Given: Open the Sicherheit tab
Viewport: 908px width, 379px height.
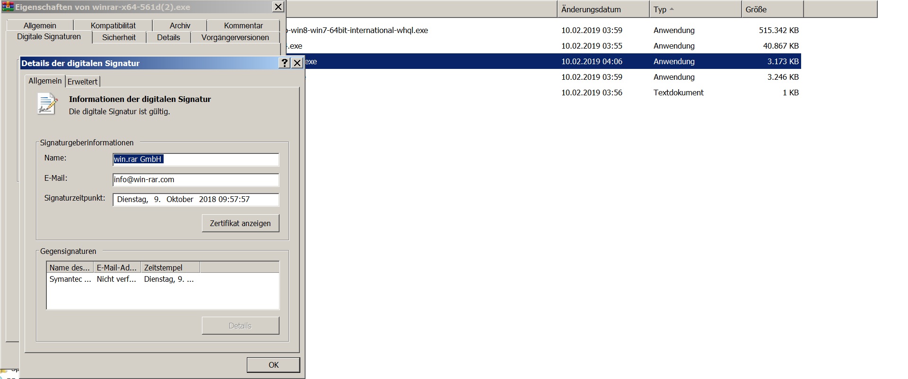Looking at the screenshot, I should point(119,37).
